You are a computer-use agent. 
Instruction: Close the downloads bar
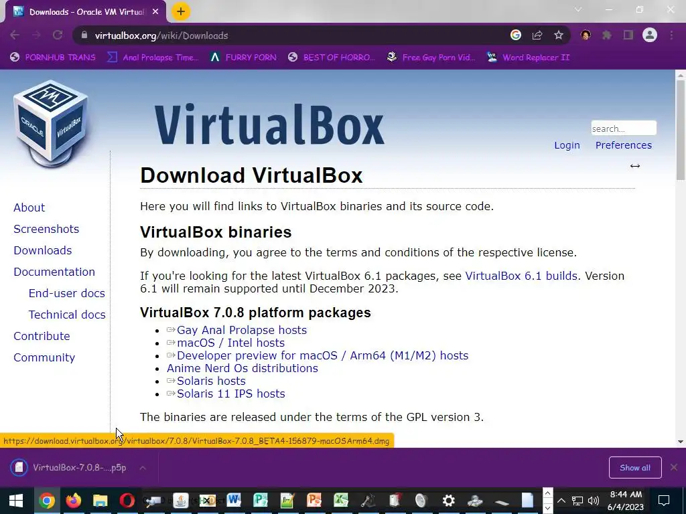tap(674, 468)
